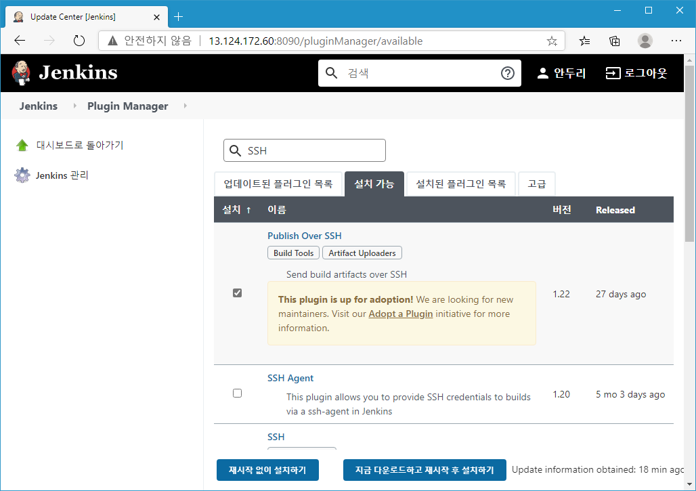The image size is (696, 491).
Task: Click the Plugin Manager breadcrumb link
Action: pyautogui.click(x=128, y=106)
